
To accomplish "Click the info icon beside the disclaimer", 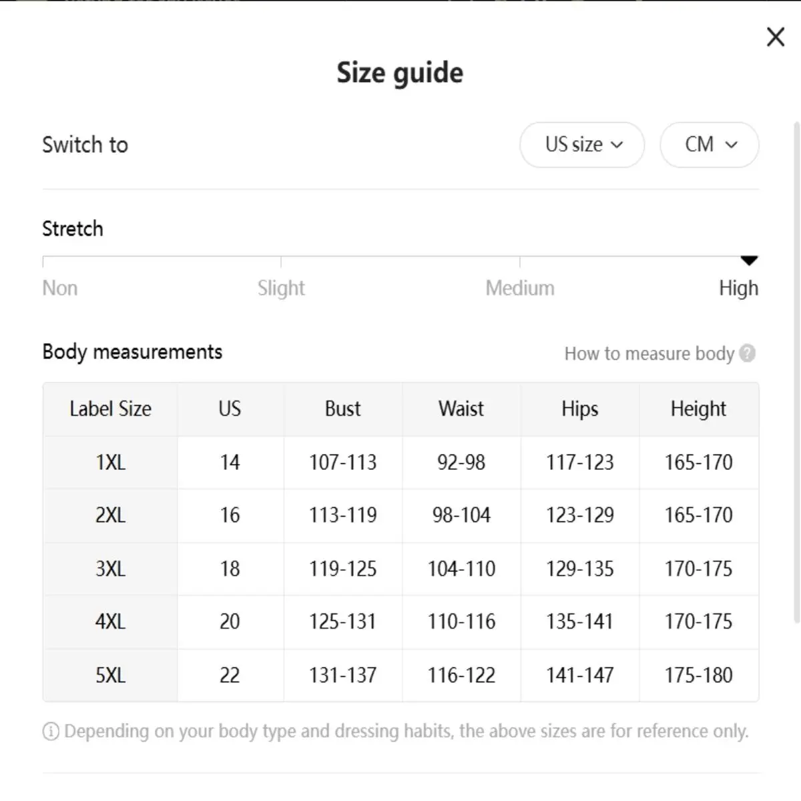I will coord(51,732).
